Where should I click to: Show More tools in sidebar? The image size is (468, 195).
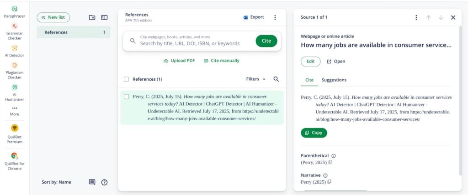[14, 111]
